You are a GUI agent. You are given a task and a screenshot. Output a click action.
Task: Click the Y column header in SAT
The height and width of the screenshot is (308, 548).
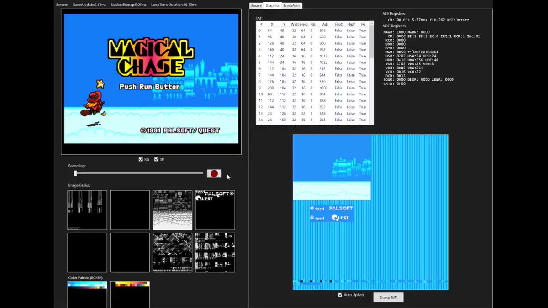284,24
